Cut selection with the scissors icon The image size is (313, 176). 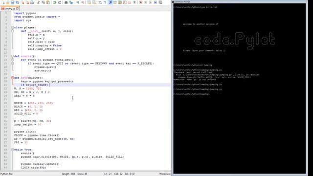(38, 2)
